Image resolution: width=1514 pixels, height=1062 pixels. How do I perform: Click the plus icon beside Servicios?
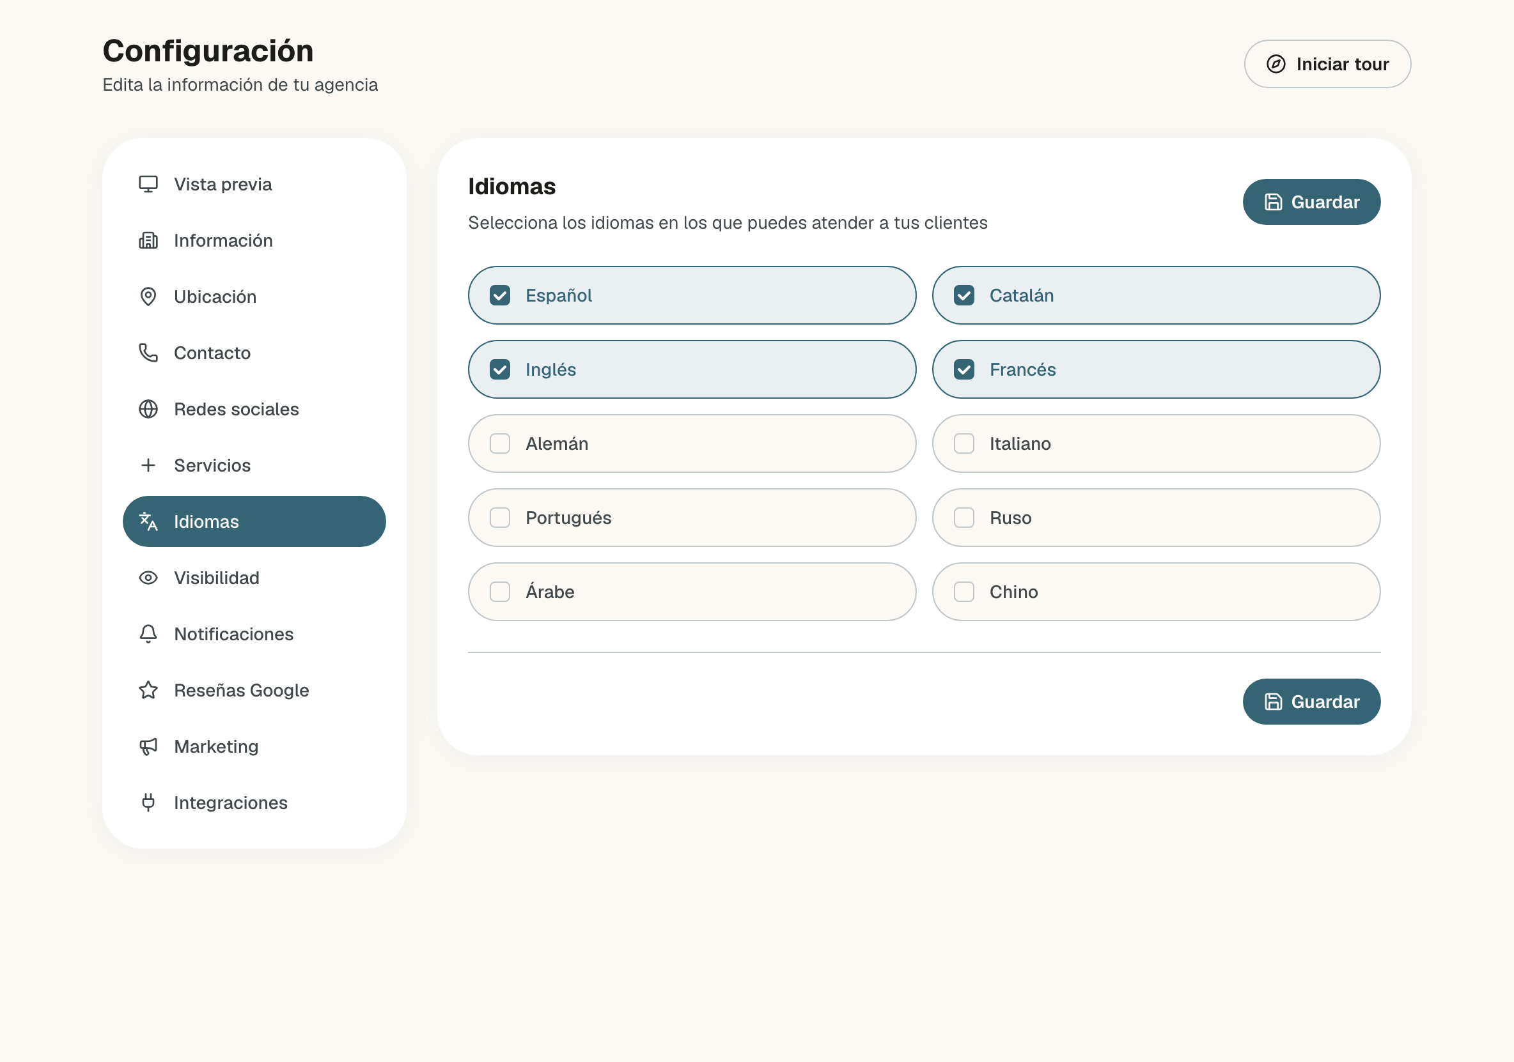pos(148,465)
